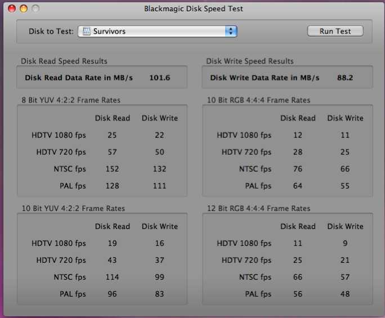Click 12 Bit RGB PAL write value 48

[x=345, y=294]
